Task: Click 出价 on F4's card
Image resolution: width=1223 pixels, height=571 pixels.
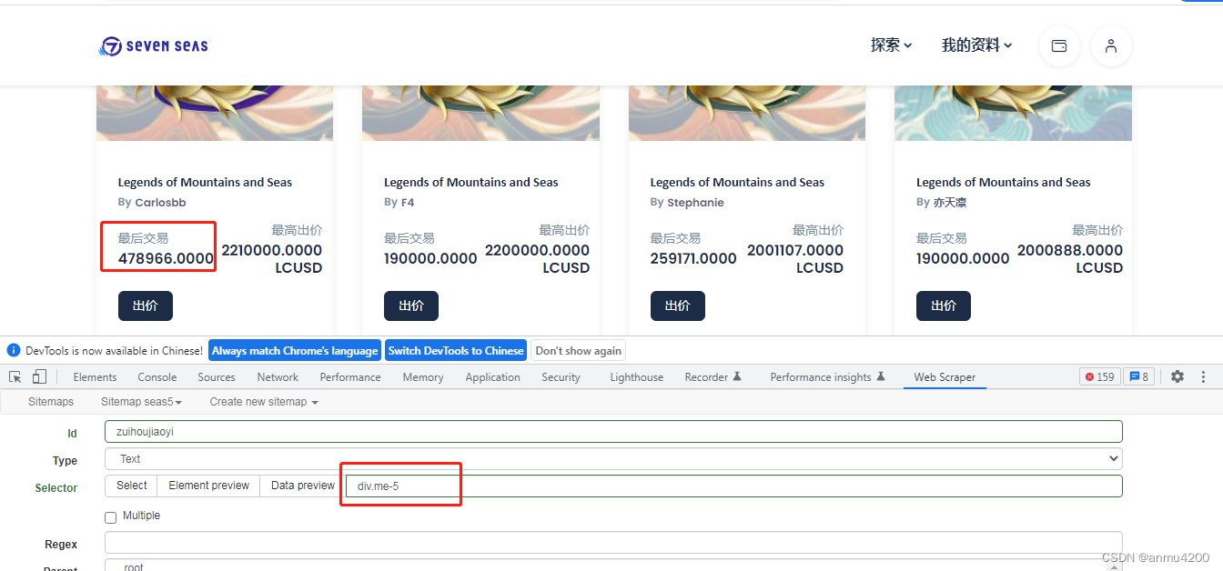Action: point(411,306)
